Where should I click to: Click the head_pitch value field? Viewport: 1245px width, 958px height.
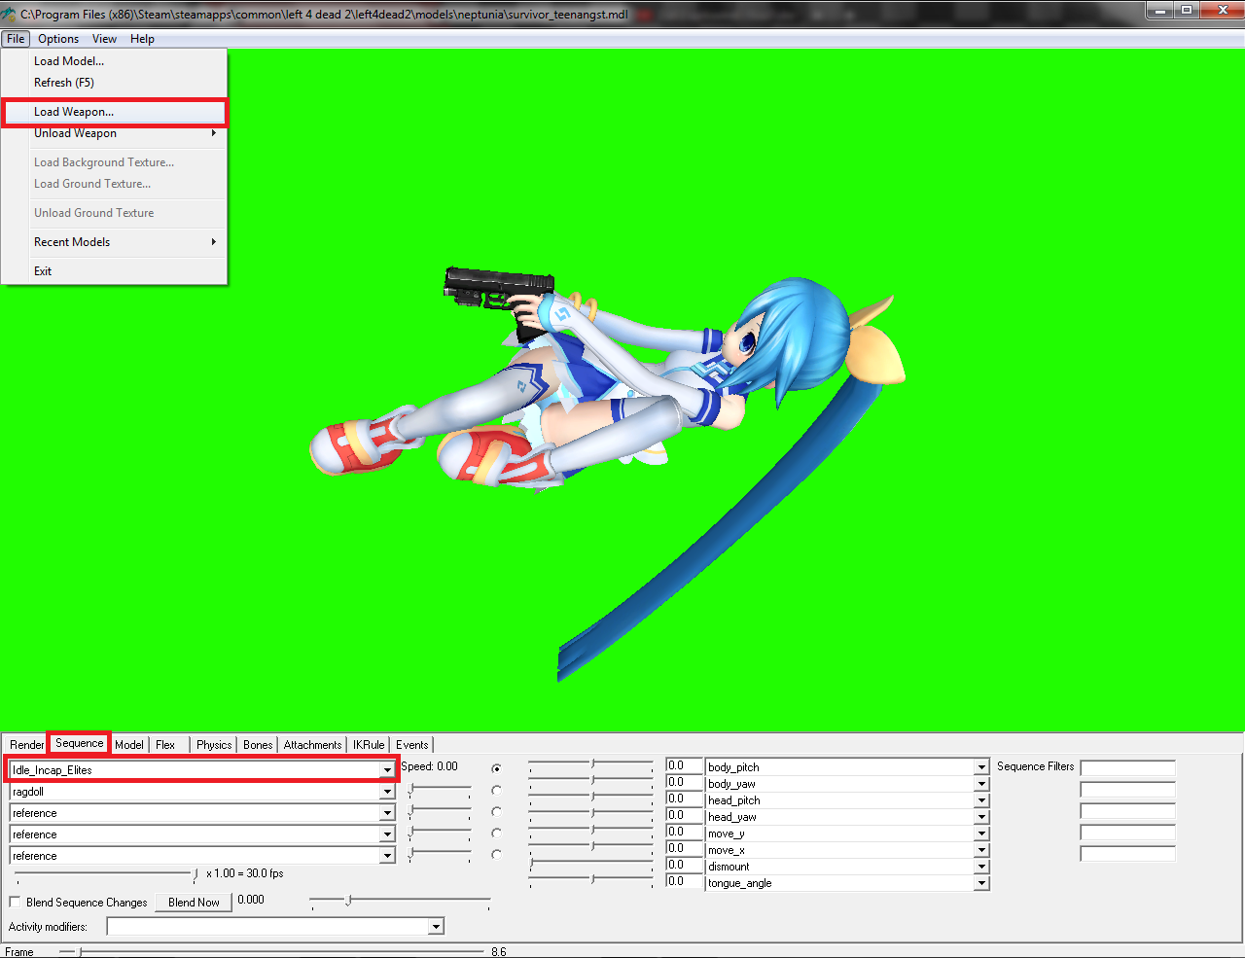(x=684, y=799)
